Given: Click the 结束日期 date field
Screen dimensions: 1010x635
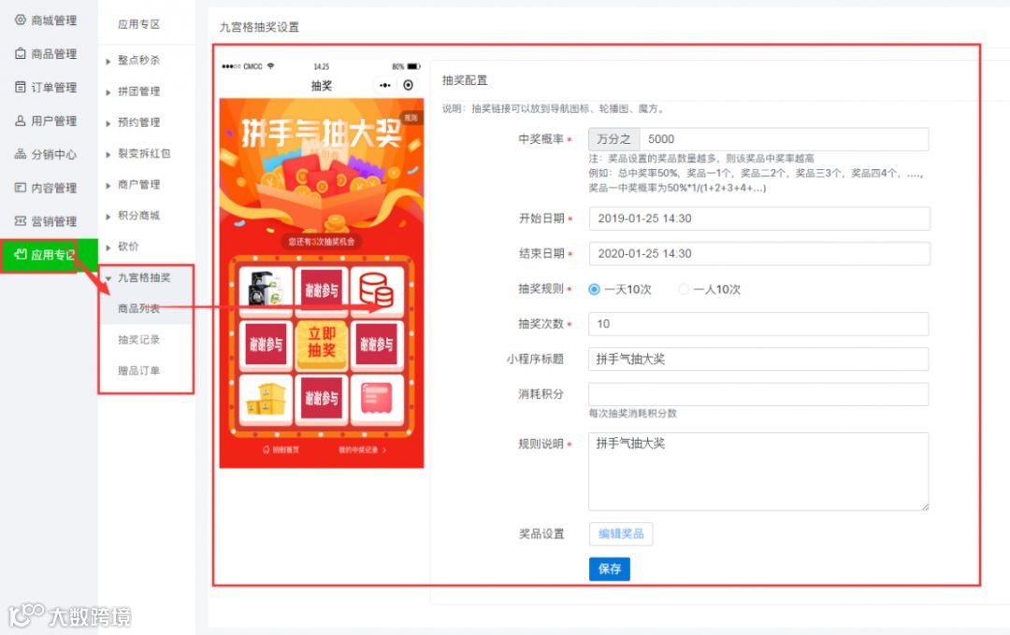Looking at the screenshot, I should tap(759, 253).
